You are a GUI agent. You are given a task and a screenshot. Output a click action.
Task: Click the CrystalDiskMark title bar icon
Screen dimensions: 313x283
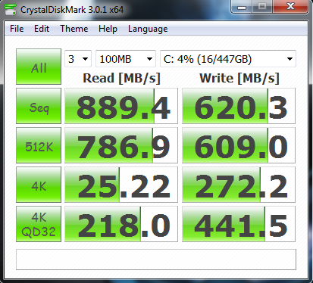[11, 10]
